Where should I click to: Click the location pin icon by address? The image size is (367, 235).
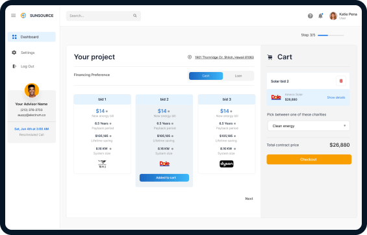(x=190, y=57)
